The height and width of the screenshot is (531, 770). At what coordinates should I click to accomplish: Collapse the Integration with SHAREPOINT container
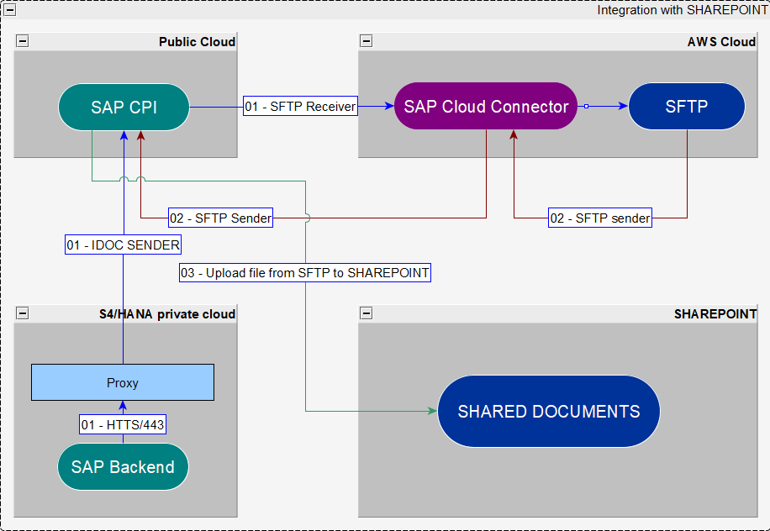coord(9,10)
